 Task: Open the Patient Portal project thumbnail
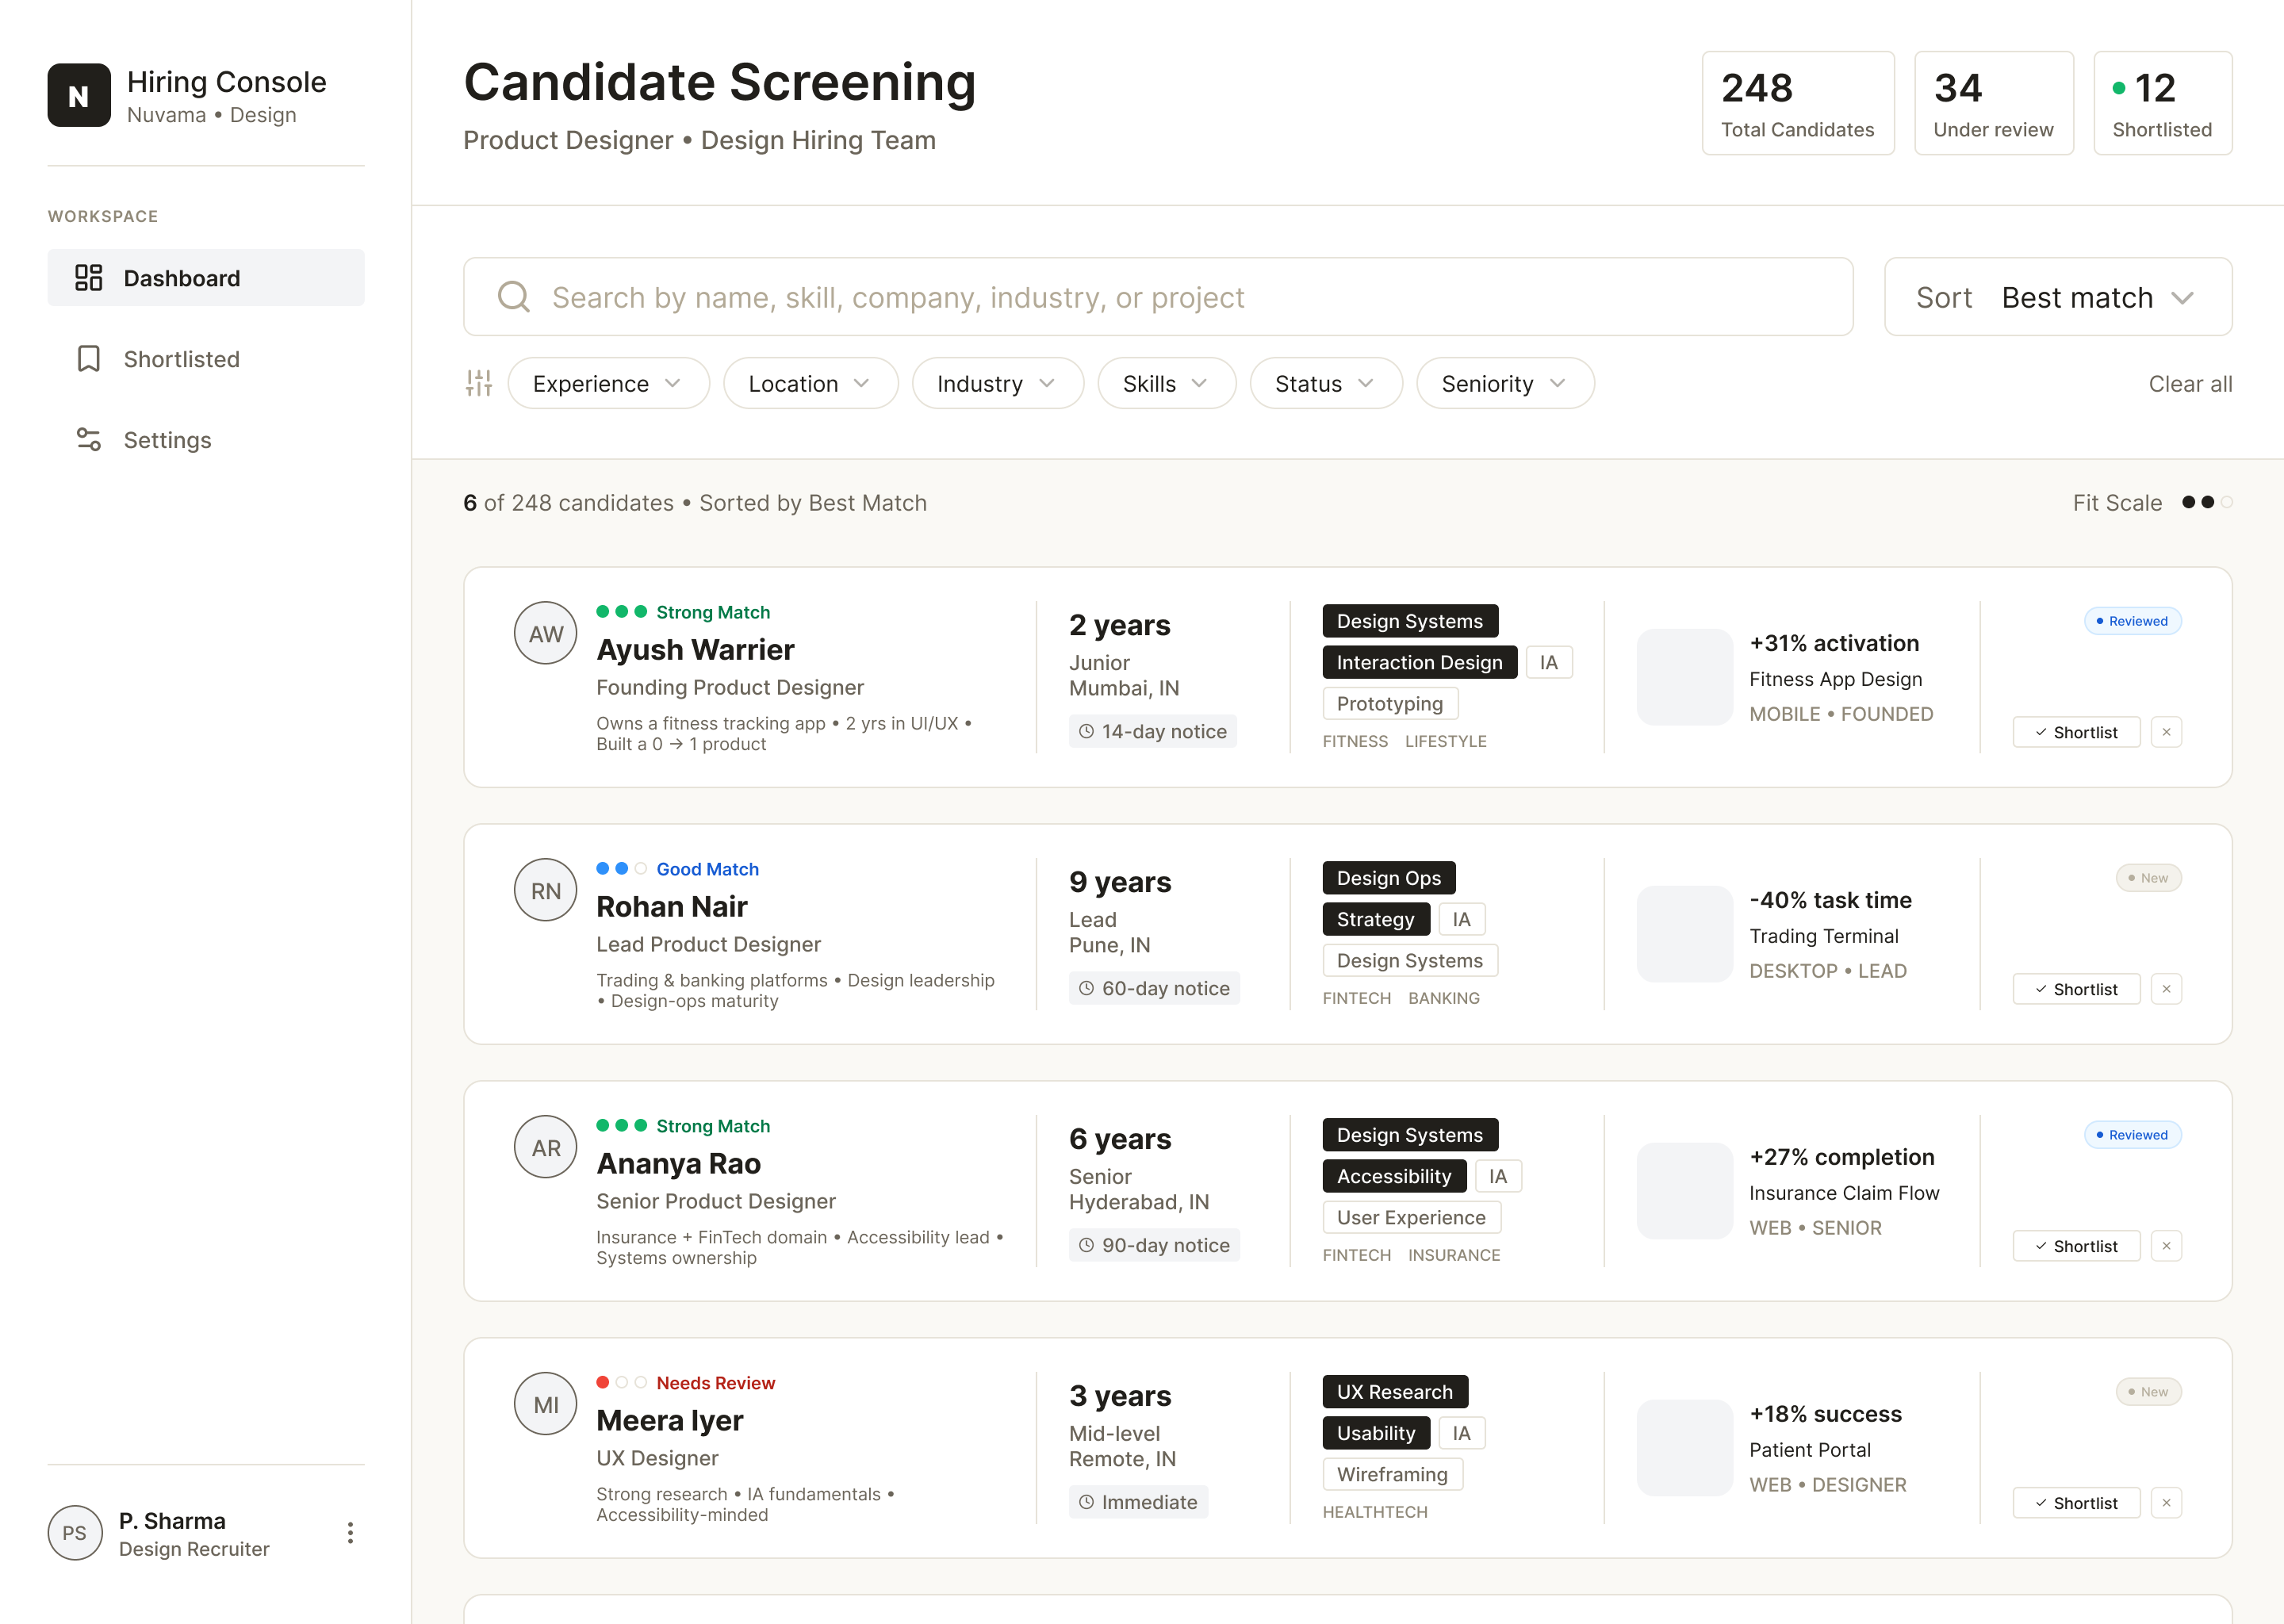[x=1684, y=1448]
